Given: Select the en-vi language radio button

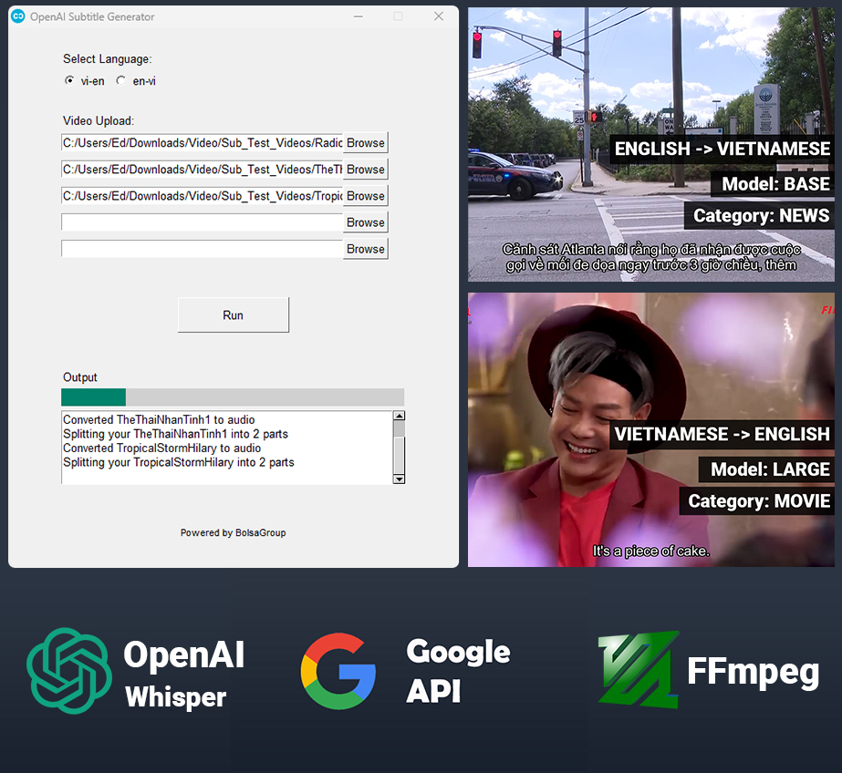Looking at the screenshot, I should [x=121, y=81].
